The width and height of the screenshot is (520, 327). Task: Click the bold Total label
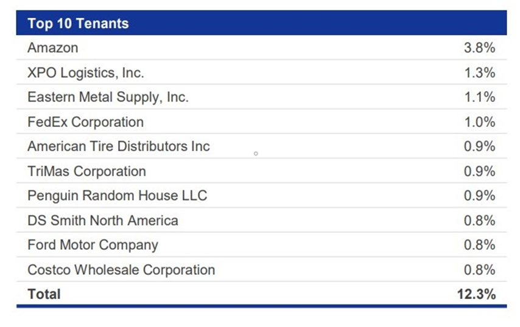tap(44, 294)
